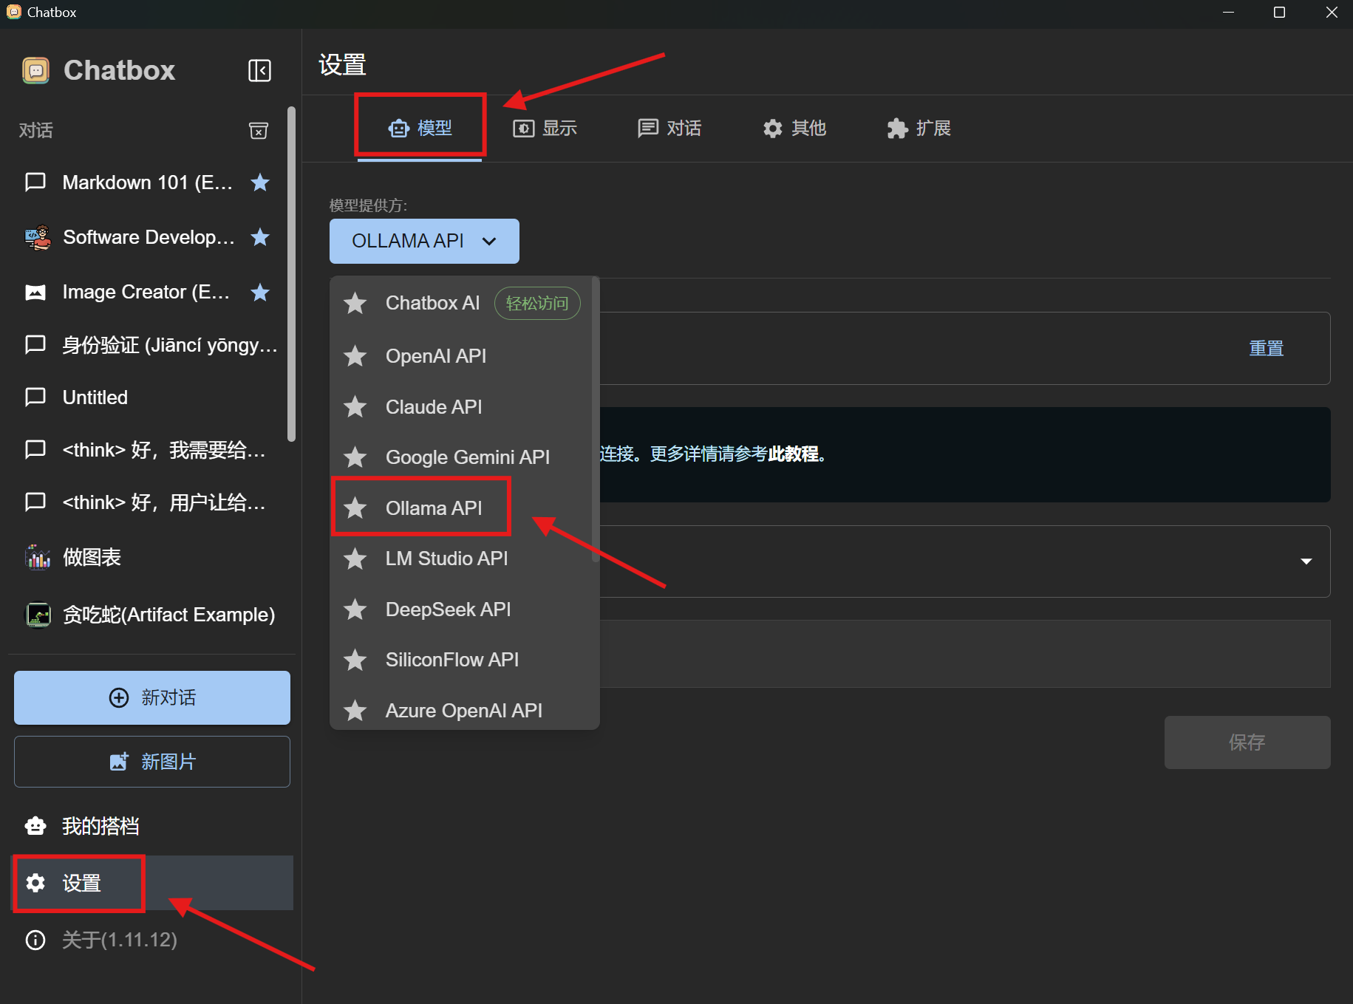The height and width of the screenshot is (1004, 1353).
Task: Unstar the Software Developer conversation
Action: click(260, 237)
